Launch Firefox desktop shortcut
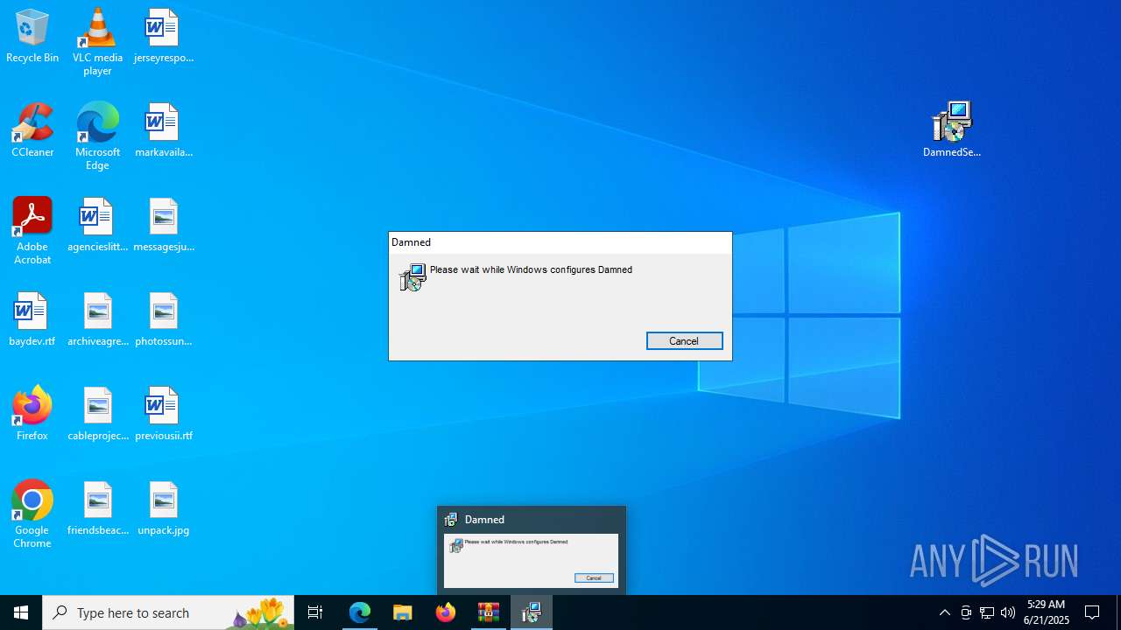 pos(32,415)
